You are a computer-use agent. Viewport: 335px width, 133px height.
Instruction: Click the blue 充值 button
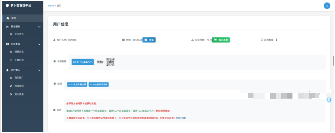click(149, 40)
